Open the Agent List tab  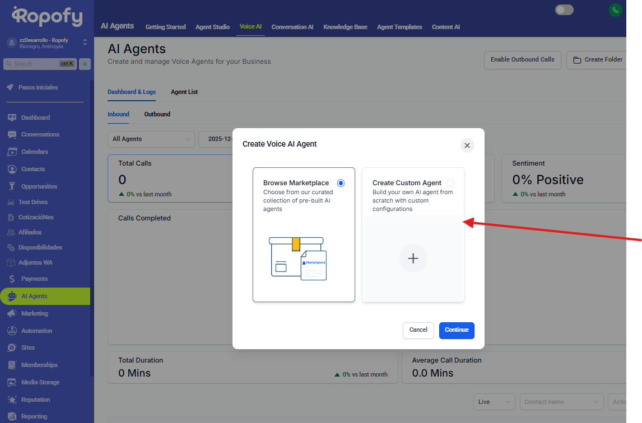click(184, 92)
